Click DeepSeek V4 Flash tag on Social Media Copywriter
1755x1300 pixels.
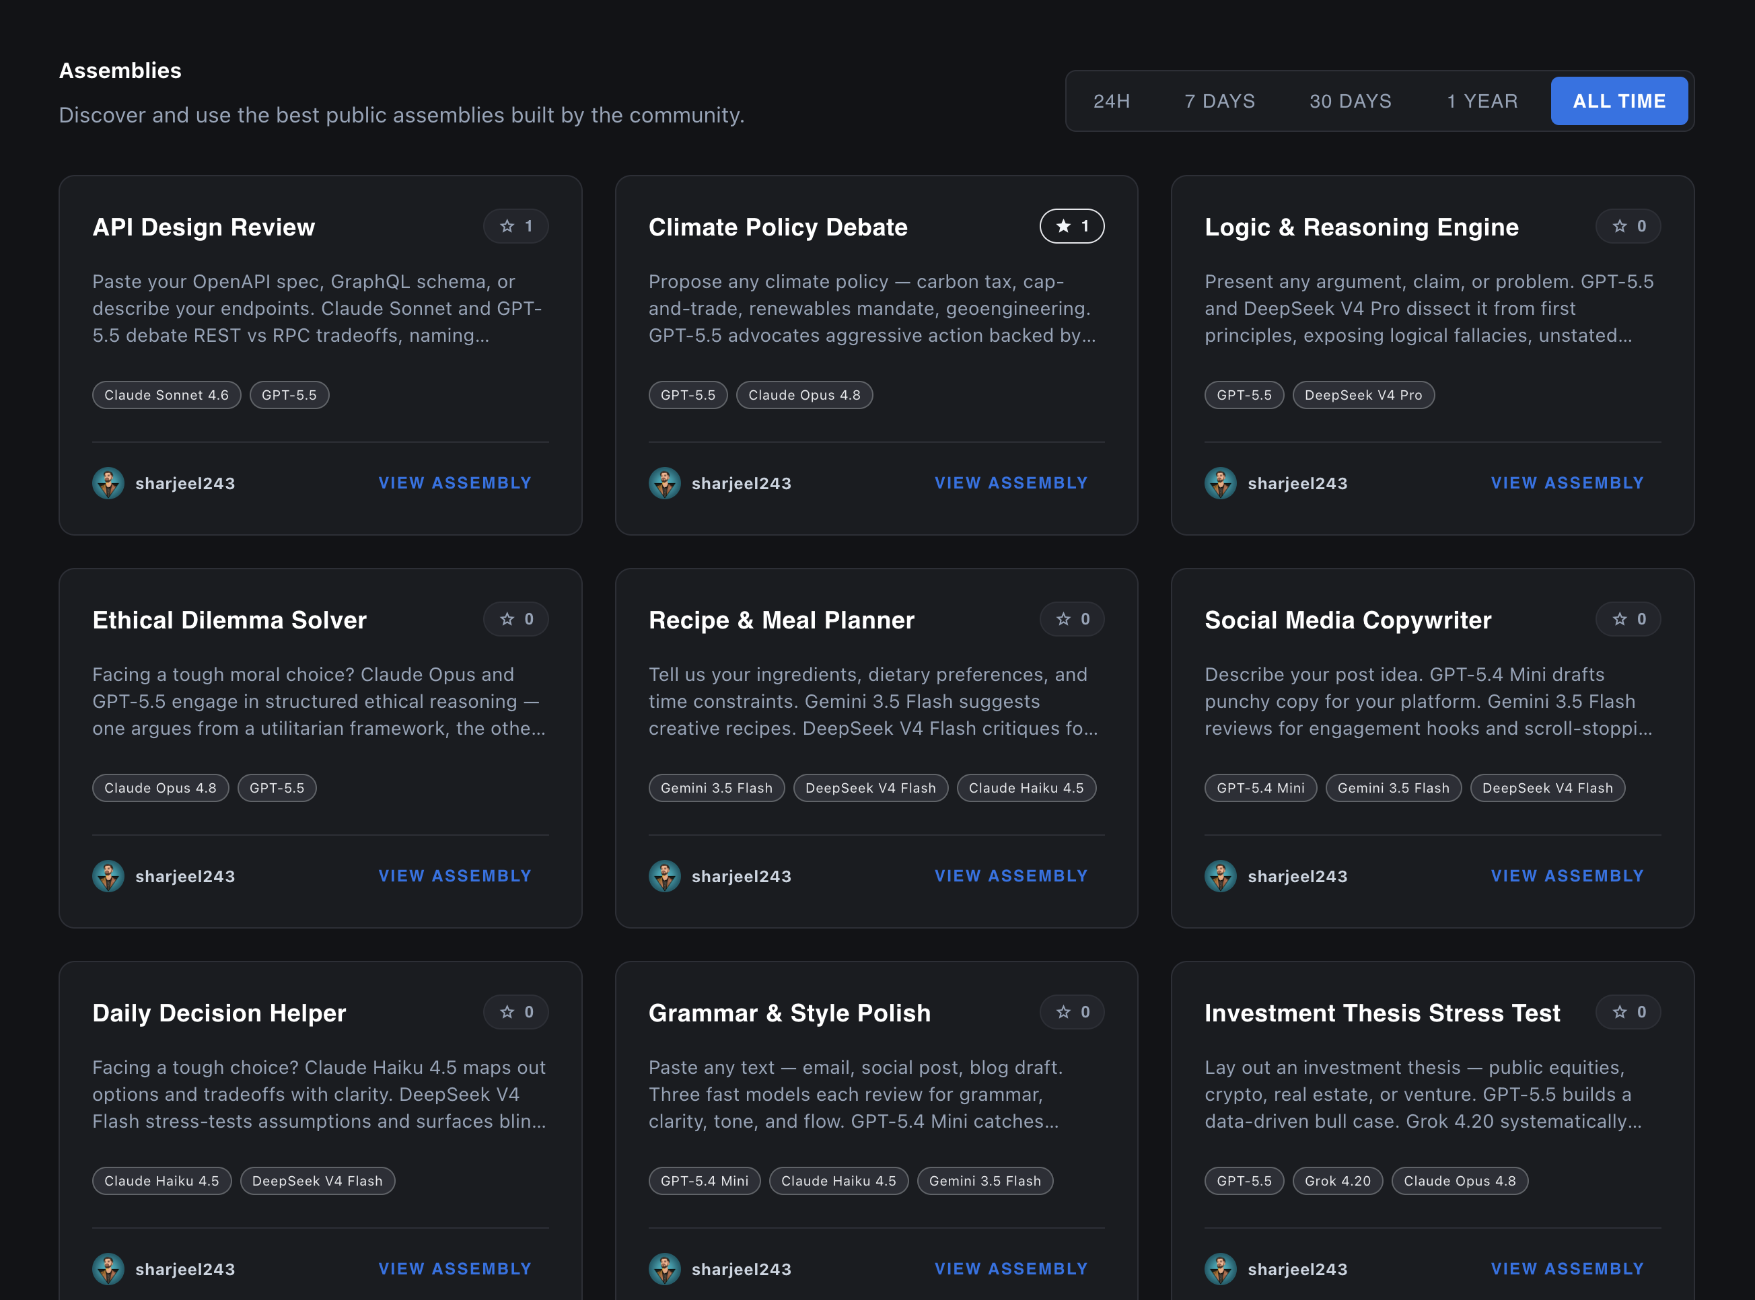click(1547, 788)
